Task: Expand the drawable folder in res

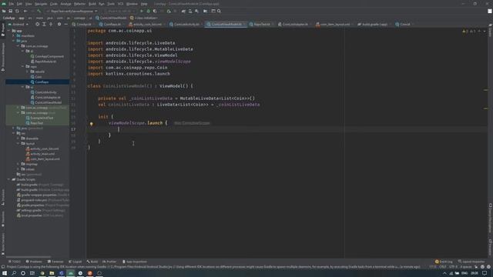Action: click(x=18, y=138)
